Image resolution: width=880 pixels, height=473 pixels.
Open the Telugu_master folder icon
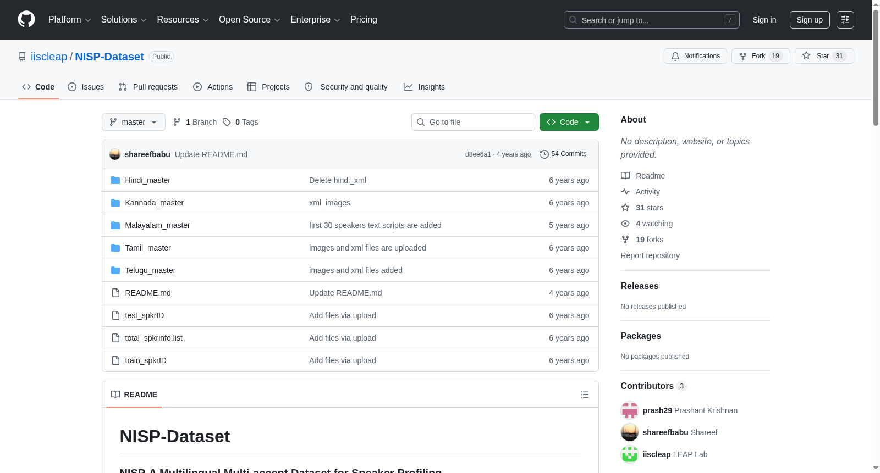[x=116, y=270]
